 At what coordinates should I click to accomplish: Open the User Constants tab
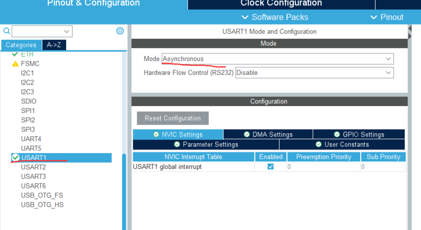(342, 144)
